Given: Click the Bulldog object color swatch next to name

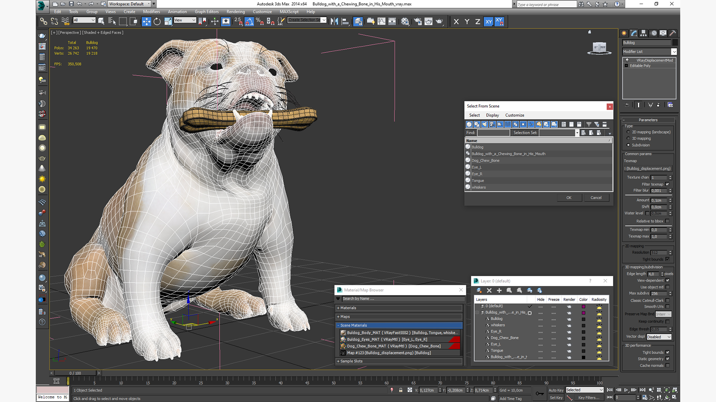Looking at the screenshot, I should click(x=675, y=43).
